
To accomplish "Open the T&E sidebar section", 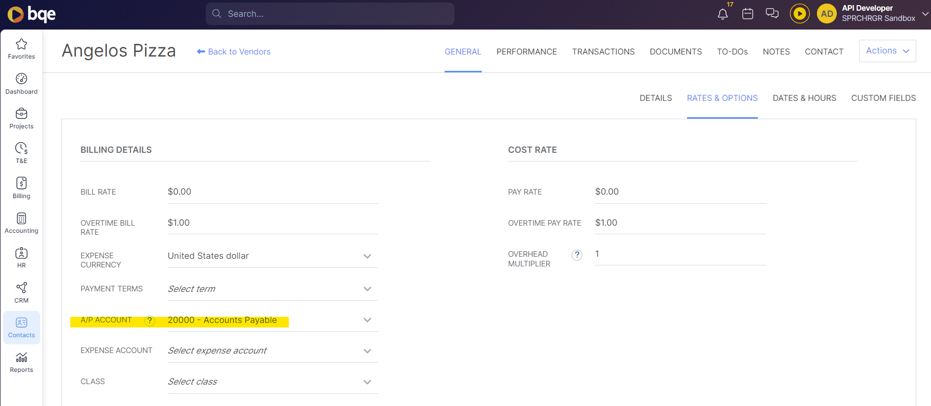I will pyautogui.click(x=21, y=153).
